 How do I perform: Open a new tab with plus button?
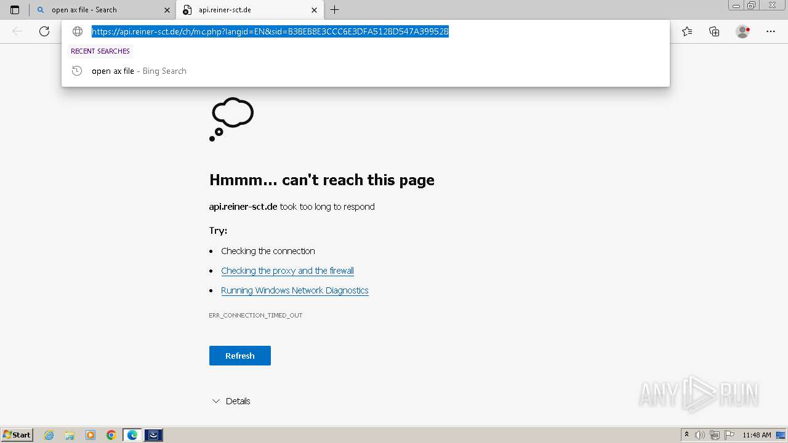[335, 10]
